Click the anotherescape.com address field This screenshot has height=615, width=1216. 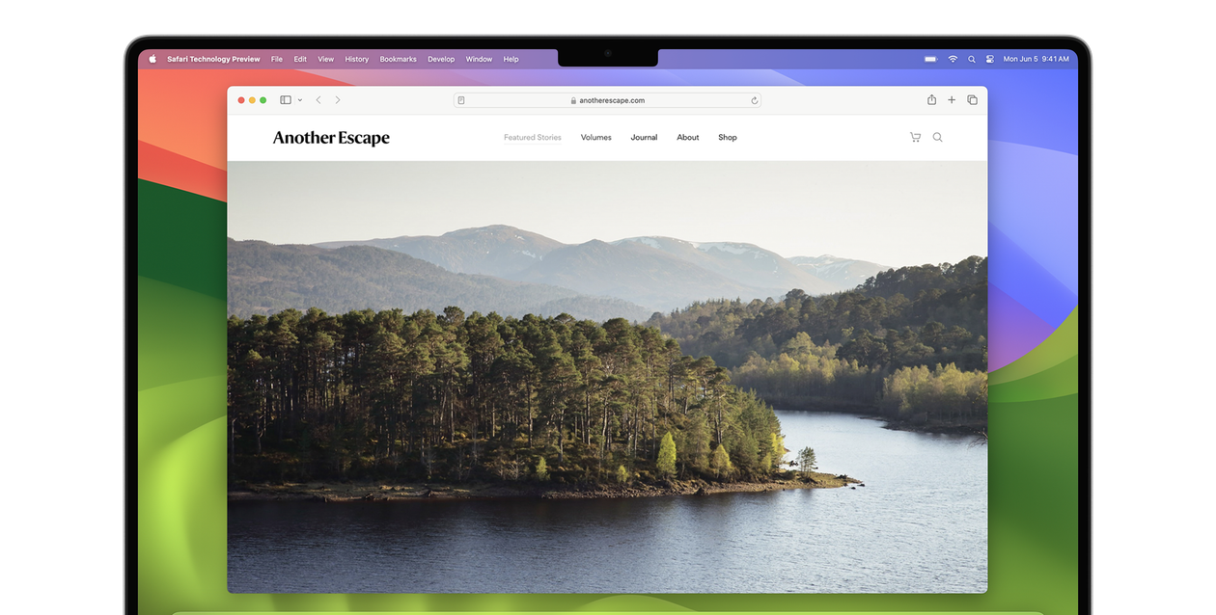tap(608, 100)
